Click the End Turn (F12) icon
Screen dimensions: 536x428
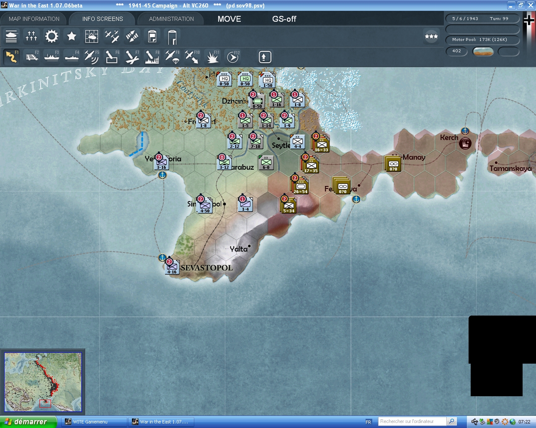(232, 57)
